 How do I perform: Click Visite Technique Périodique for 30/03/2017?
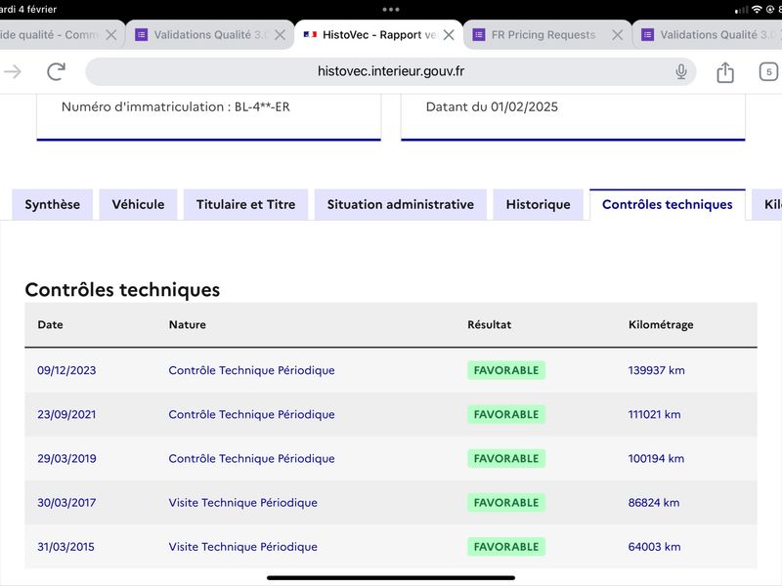(x=242, y=503)
